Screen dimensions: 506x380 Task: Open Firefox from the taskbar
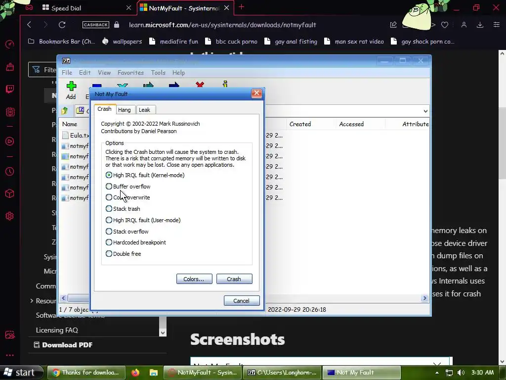(135, 373)
